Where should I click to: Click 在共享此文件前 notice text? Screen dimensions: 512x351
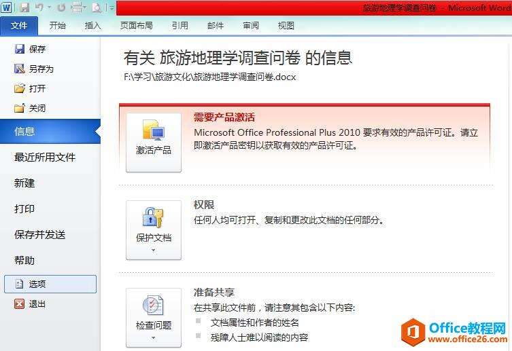274,308
